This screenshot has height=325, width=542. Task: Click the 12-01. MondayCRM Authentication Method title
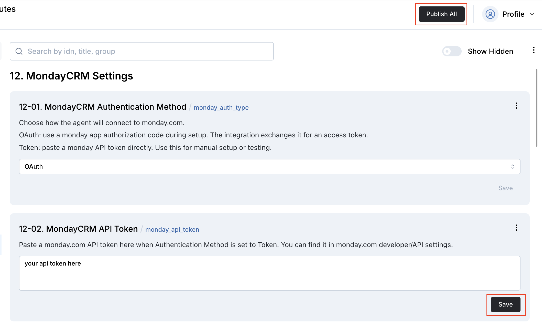click(x=103, y=107)
